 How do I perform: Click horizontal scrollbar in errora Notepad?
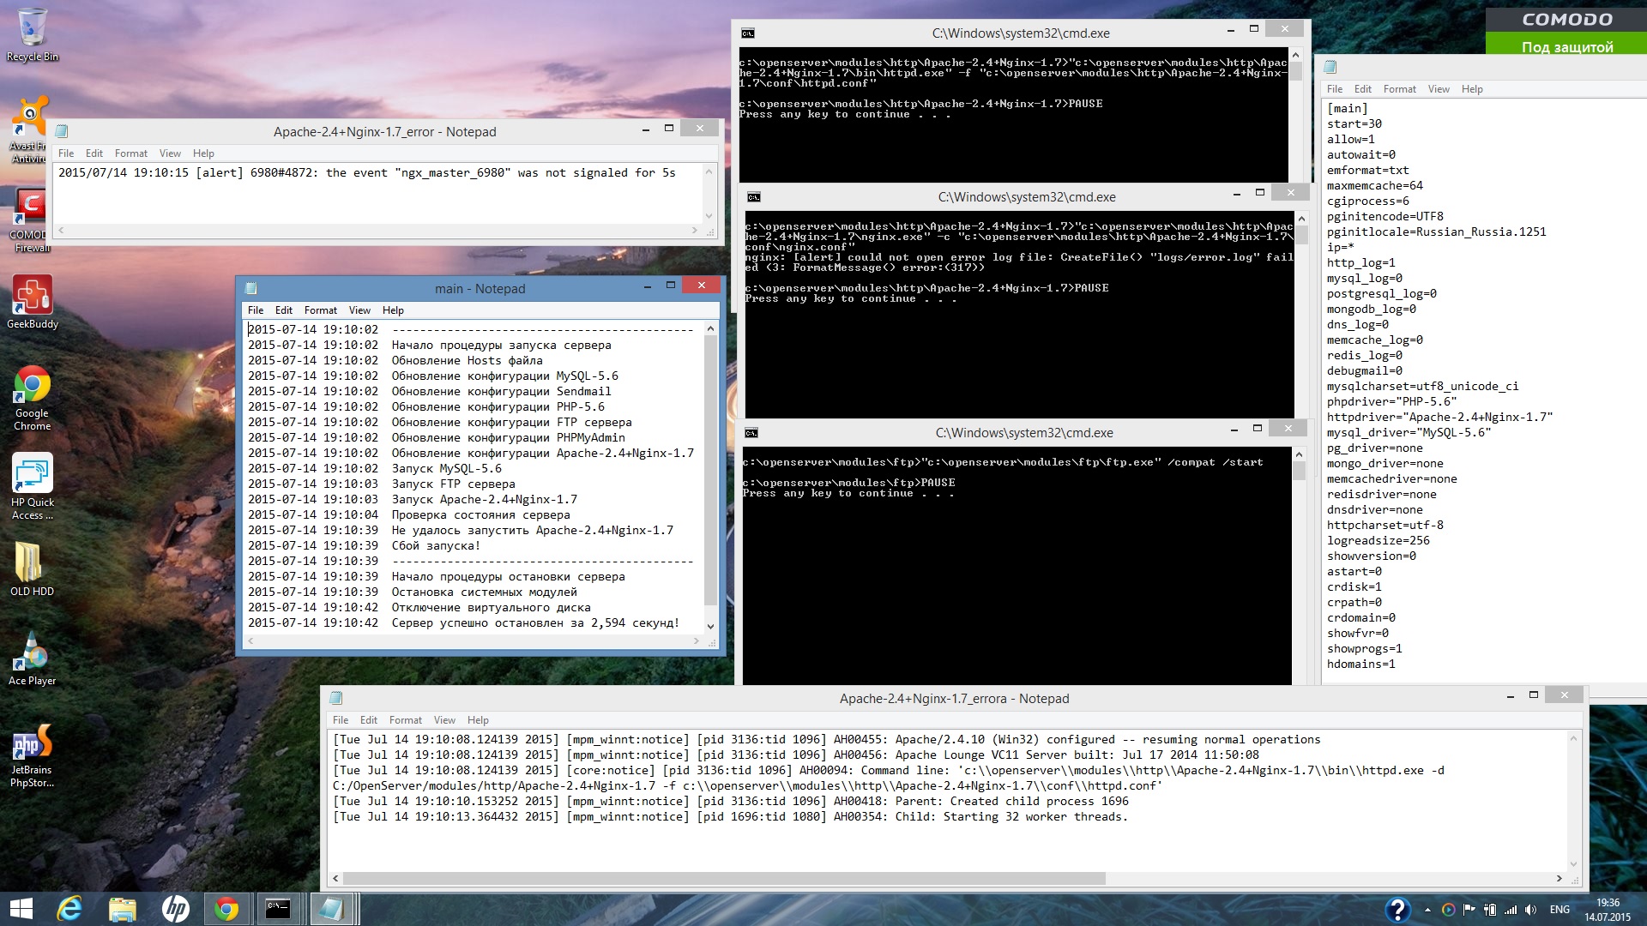pyautogui.click(x=723, y=879)
